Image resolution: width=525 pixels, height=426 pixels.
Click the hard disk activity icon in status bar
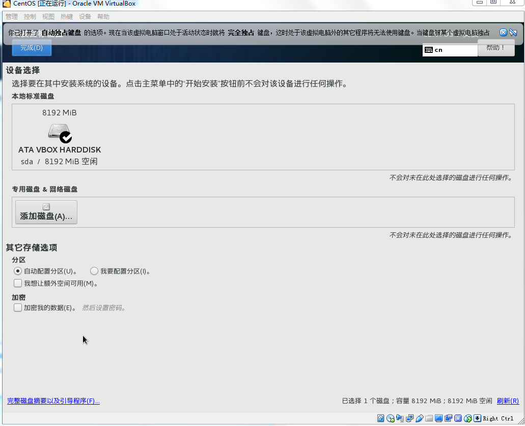coord(381,418)
